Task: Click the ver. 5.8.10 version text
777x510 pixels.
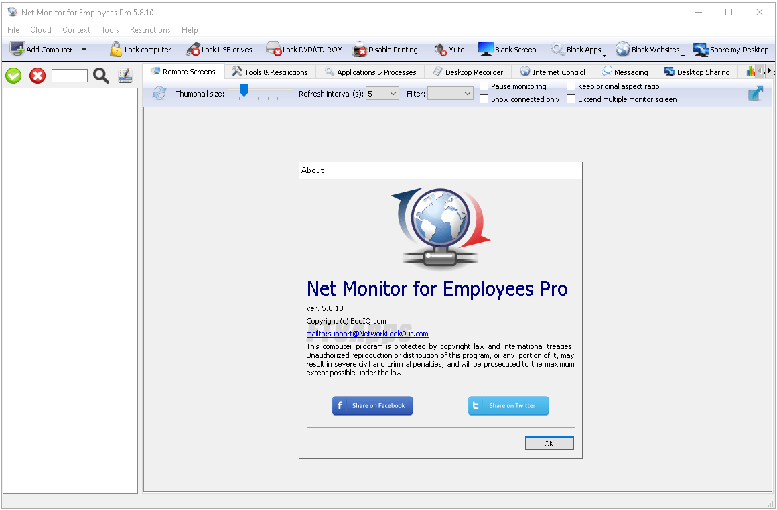Action: coord(325,308)
